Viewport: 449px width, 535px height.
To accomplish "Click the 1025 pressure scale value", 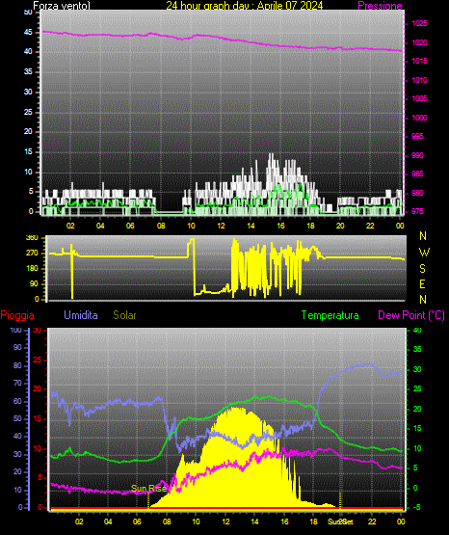I will [419, 23].
